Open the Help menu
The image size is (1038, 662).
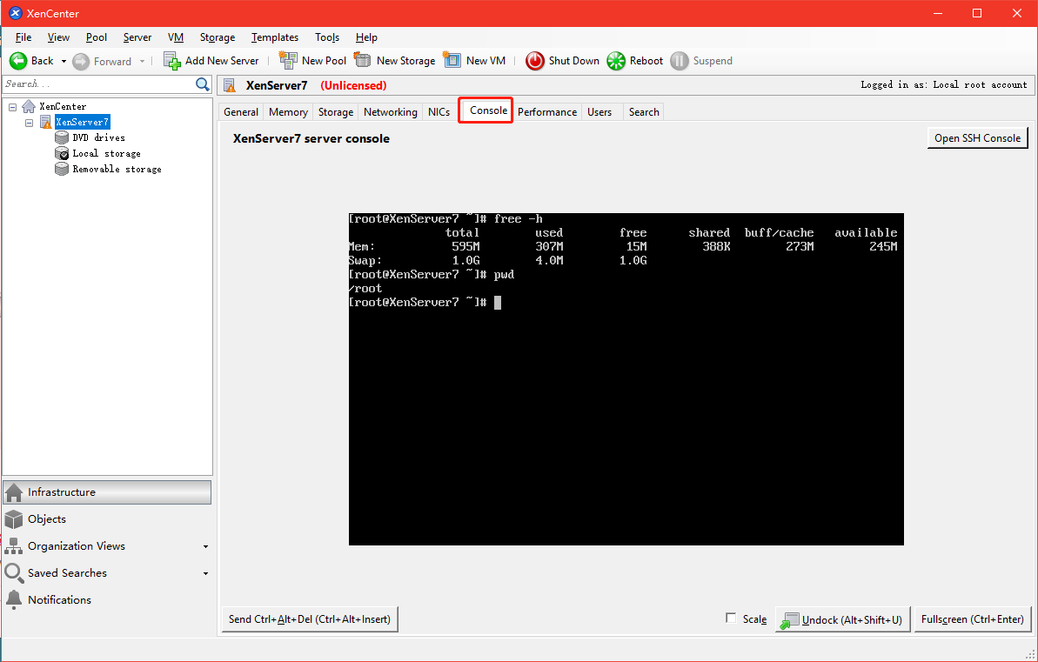366,37
